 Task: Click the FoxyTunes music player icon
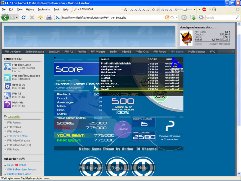click(126, 9)
